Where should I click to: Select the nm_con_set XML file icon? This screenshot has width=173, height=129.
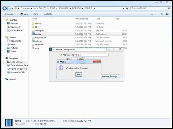click(33, 37)
